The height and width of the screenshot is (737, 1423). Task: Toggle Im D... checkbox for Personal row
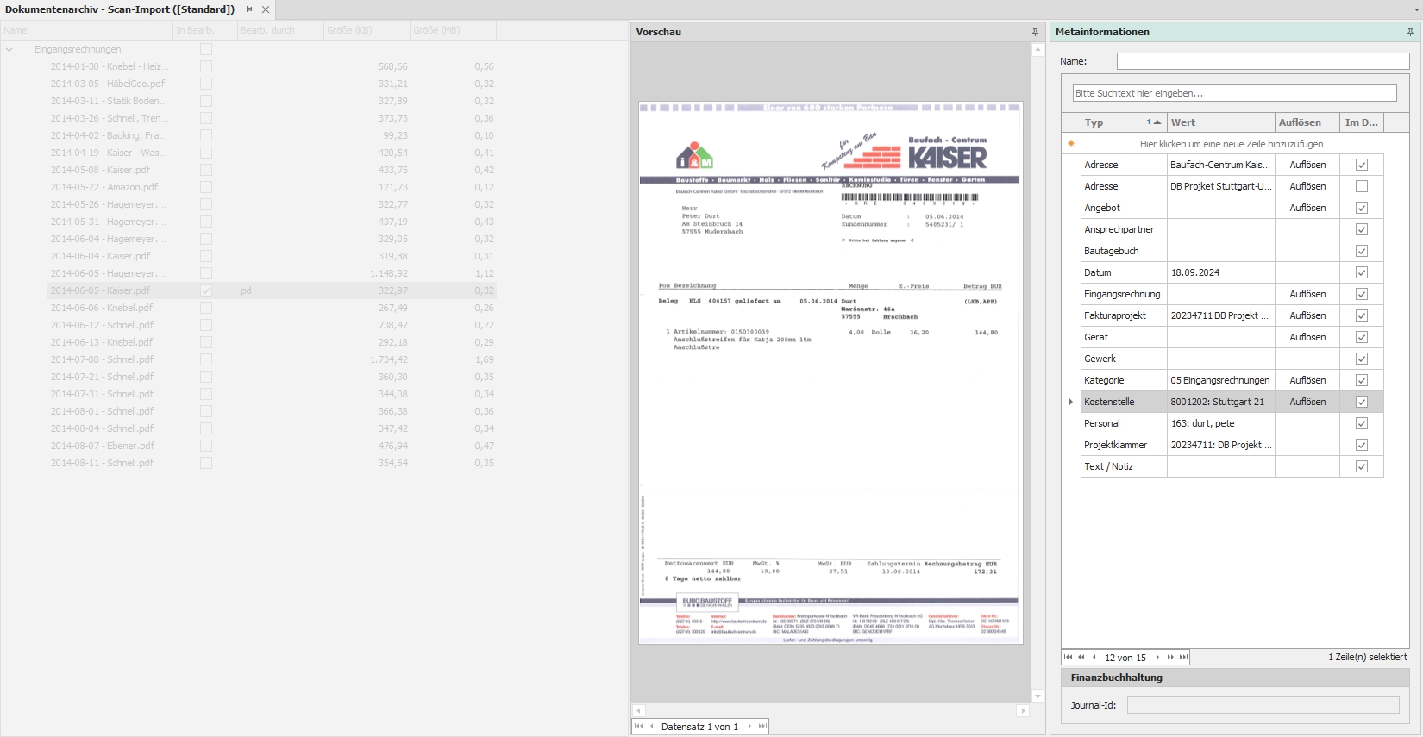1362,423
